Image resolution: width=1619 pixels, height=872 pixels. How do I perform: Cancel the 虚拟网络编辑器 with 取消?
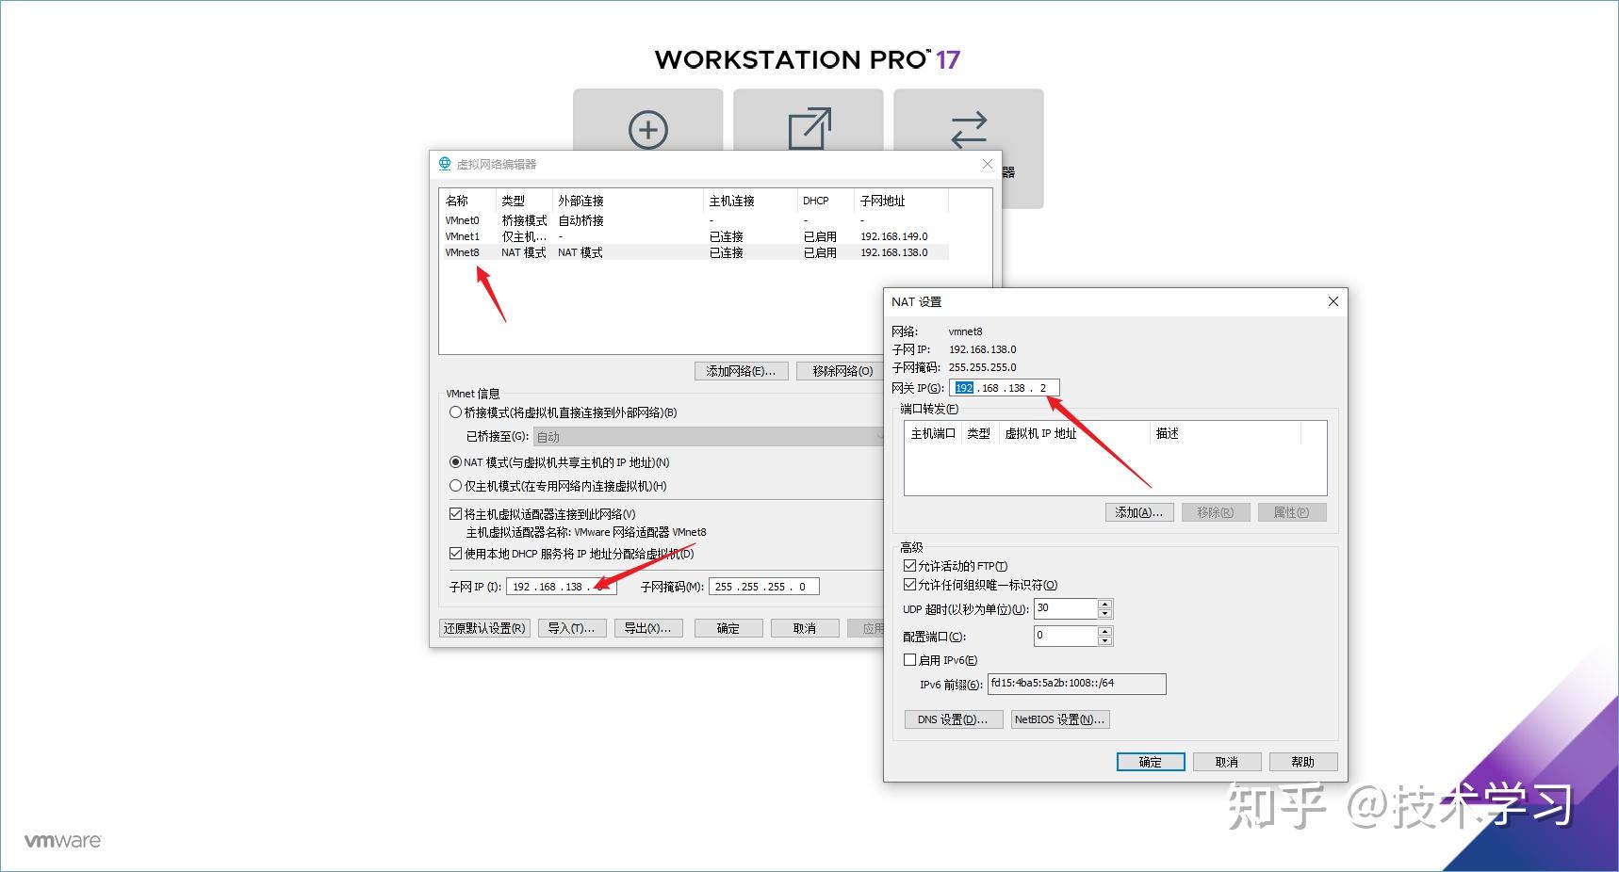(805, 628)
